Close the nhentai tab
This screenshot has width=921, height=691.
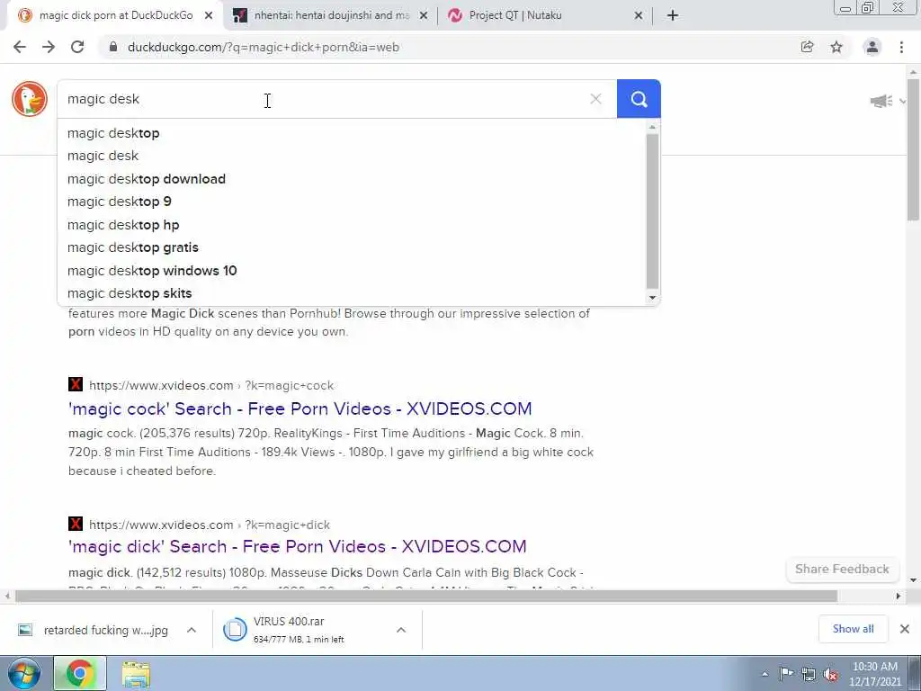coord(424,16)
